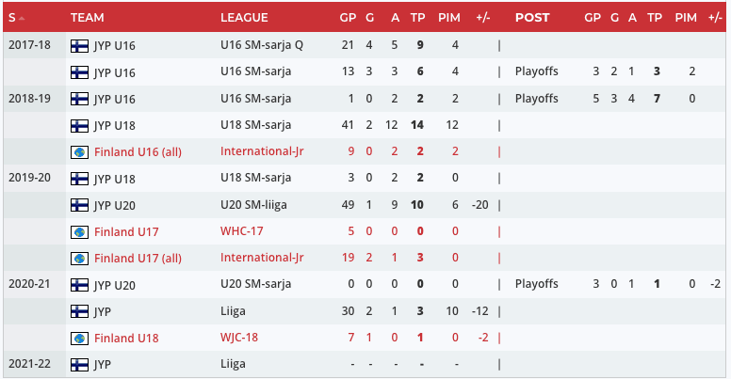
Task: Sort by the LEAGUE column header
Action: (x=244, y=18)
